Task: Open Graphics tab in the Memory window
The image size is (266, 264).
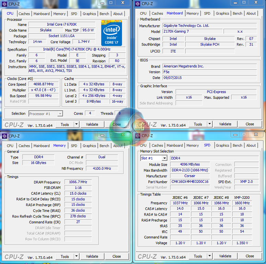Action: pyautogui.click(x=89, y=146)
